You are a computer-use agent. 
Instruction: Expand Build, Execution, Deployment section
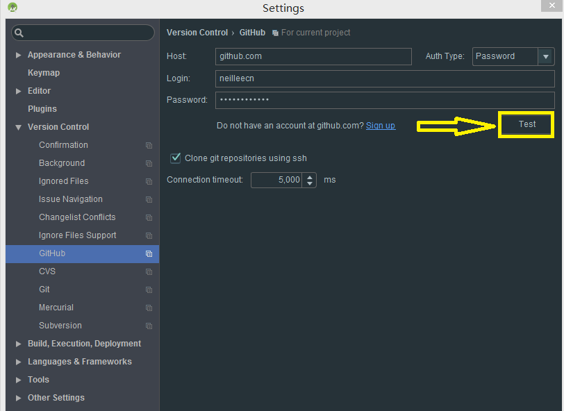click(x=18, y=344)
